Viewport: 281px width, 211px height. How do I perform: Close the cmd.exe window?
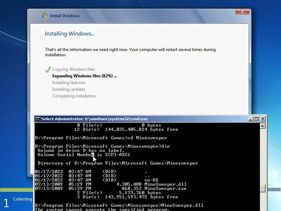[x=262, y=119]
